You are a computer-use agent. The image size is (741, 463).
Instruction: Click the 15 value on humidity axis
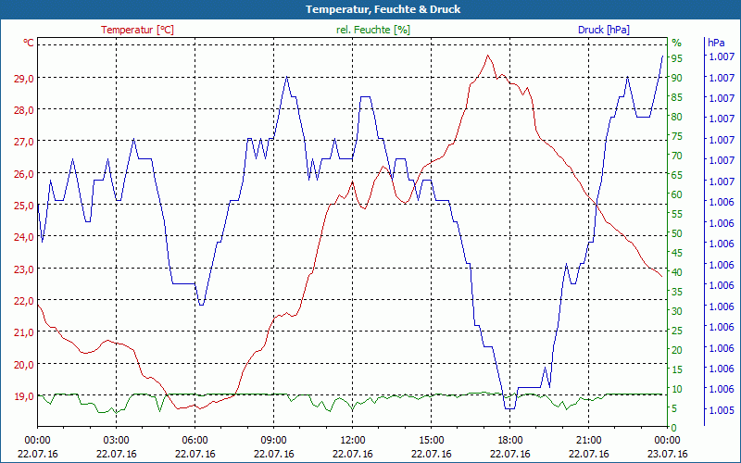[677, 369]
